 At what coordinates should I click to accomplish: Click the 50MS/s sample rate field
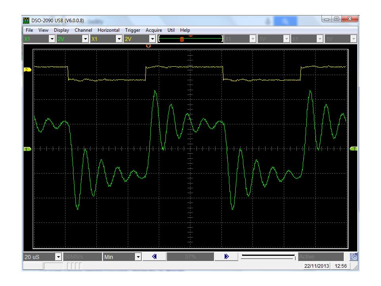(83, 257)
